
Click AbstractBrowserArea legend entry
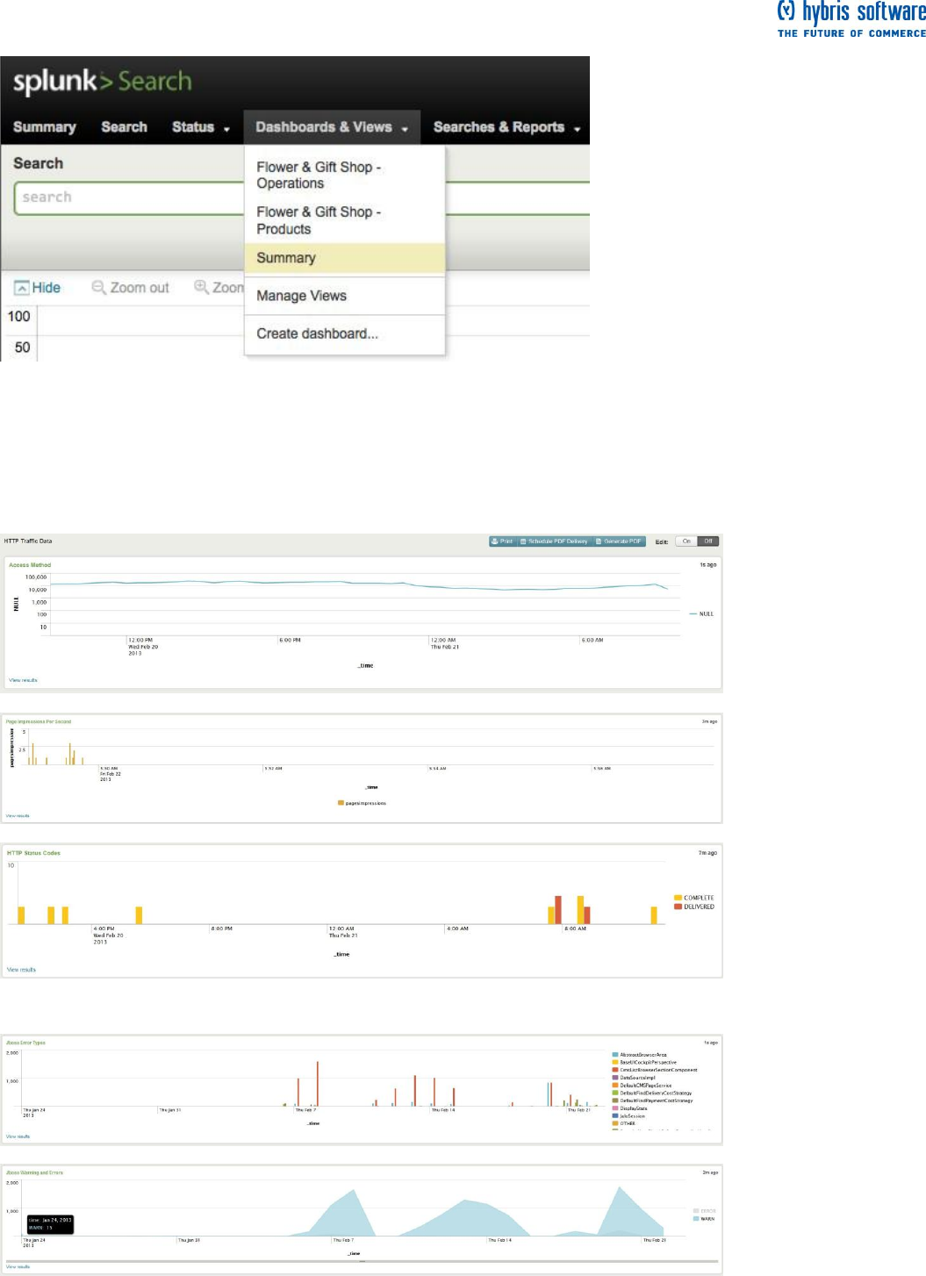coord(640,1055)
